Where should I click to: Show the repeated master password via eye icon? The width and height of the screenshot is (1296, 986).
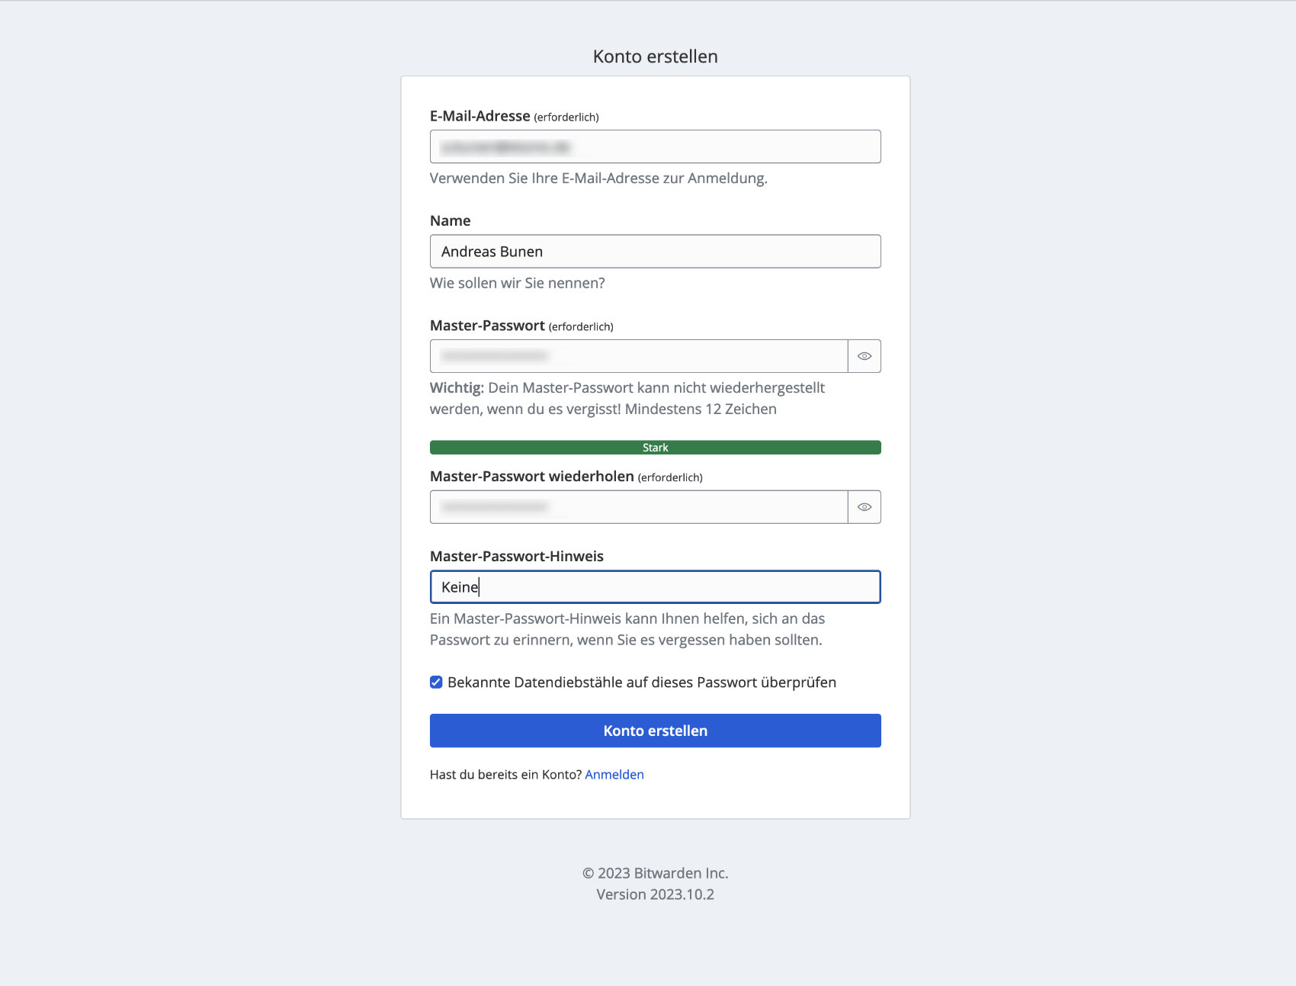(865, 507)
